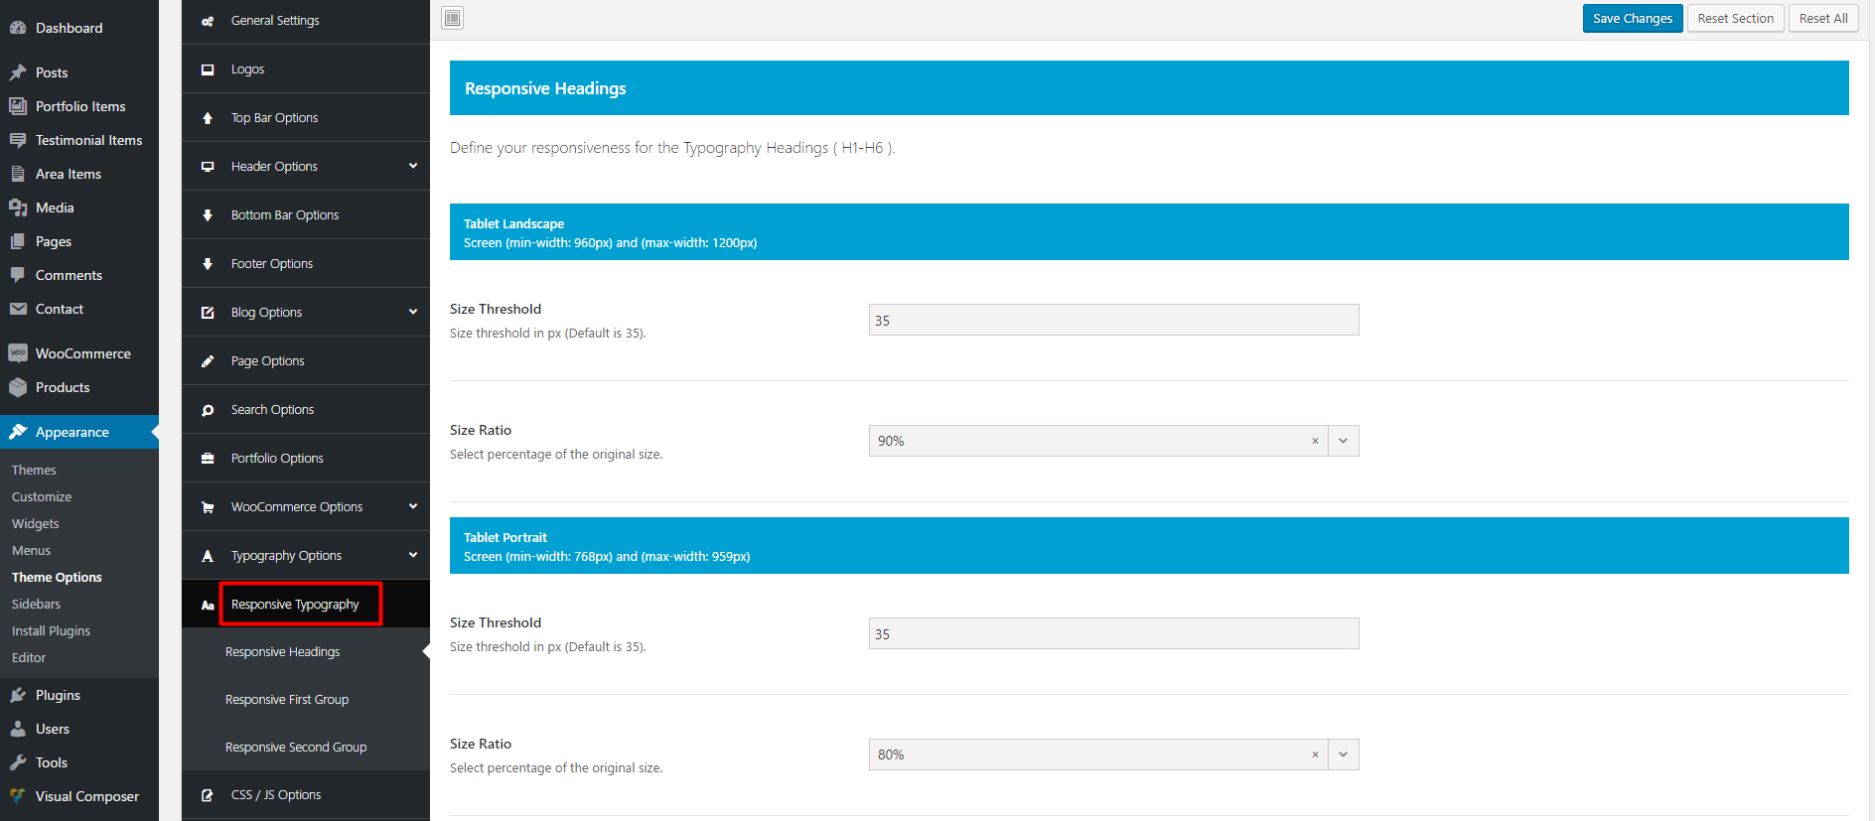Clear the 90% Size Ratio selection
Screen dimensions: 1875x821
click(1315, 441)
